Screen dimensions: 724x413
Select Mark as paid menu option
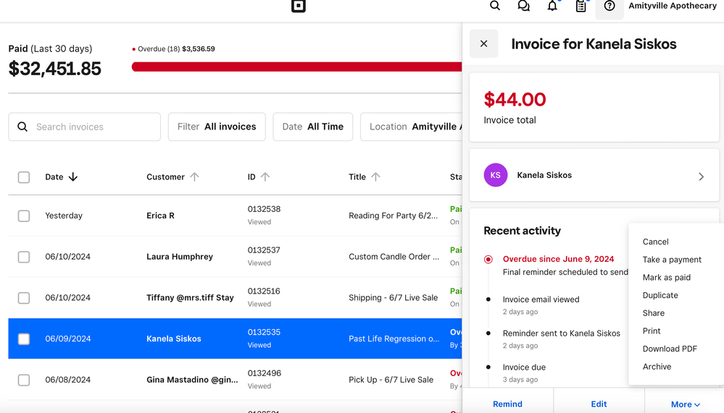coord(666,277)
